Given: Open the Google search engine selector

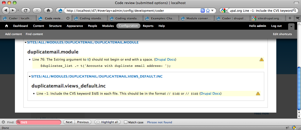Looking at the screenshot, I should [x=224, y=10].
